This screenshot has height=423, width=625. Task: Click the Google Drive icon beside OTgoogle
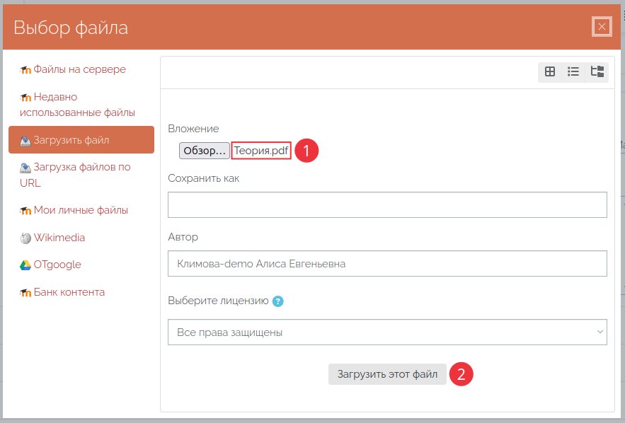coord(25,265)
